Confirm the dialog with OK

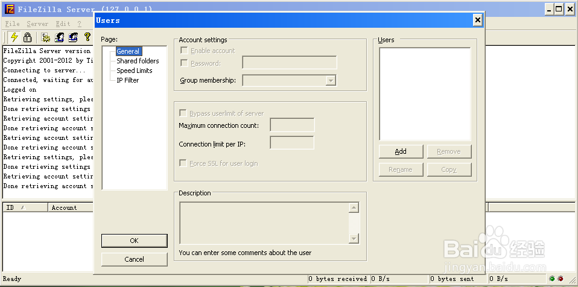(x=134, y=241)
